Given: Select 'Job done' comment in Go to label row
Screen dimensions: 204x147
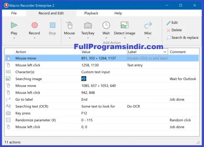Looking at the screenshot, I should pos(177,99).
